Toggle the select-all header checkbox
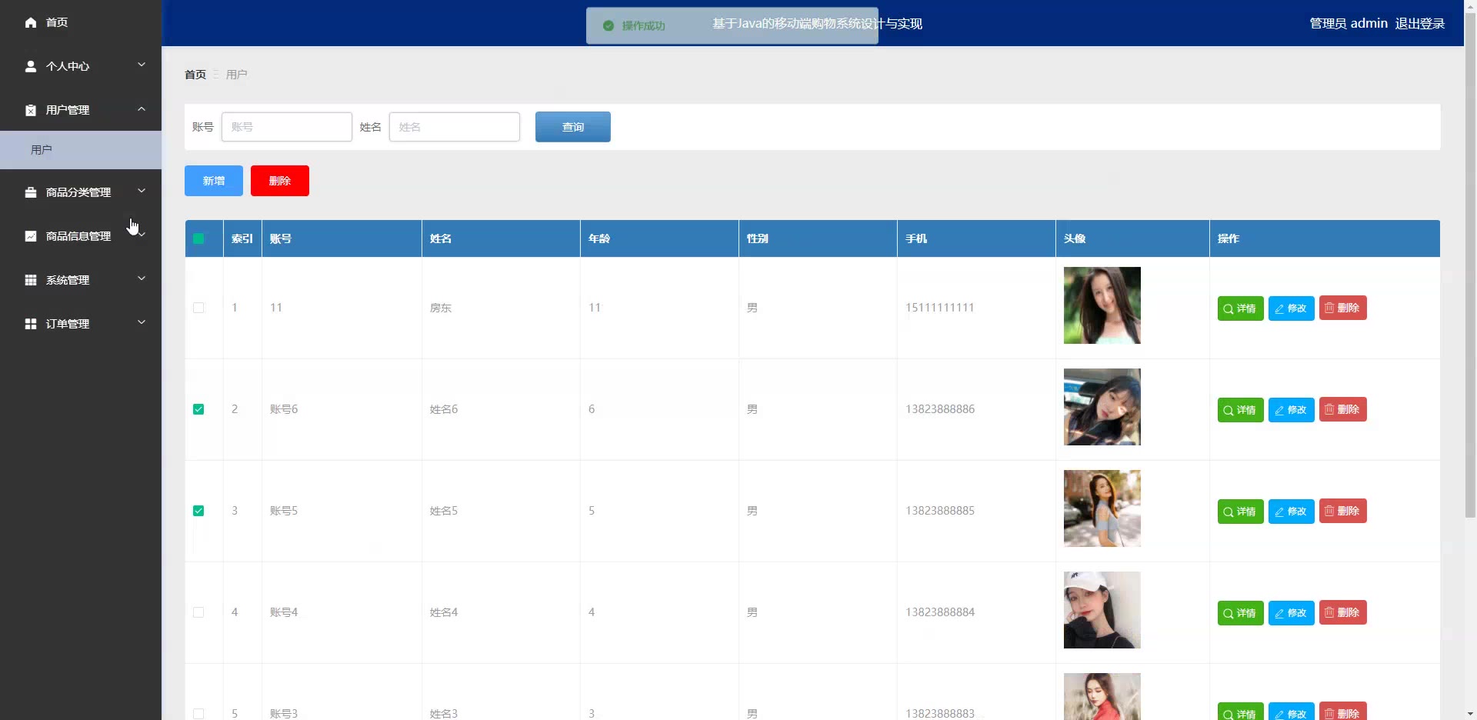The width and height of the screenshot is (1477, 720). (198, 238)
